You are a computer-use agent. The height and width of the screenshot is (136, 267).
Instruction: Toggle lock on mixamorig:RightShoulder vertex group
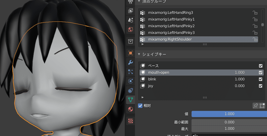pyautogui.click(x=255, y=39)
